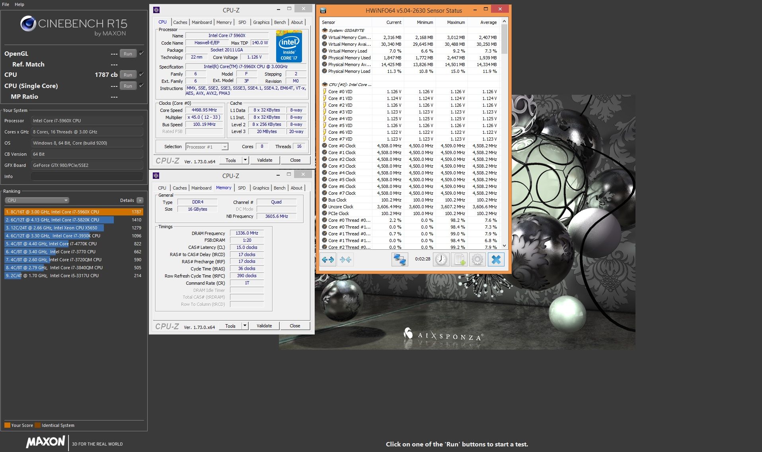Screen dimensions: 762x452
Task: Select ranking entry Intel Xeon CPU X5650
Action: click(74, 228)
